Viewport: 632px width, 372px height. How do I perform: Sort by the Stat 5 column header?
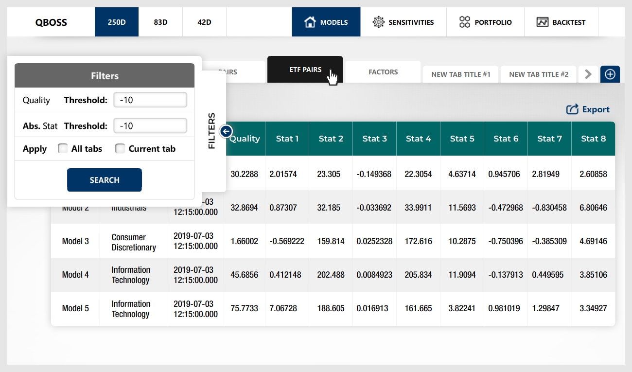(x=462, y=139)
